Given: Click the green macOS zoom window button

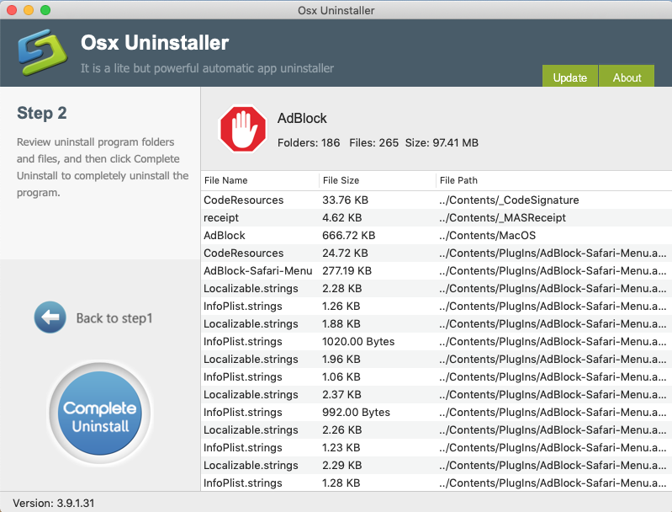Looking at the screenshot, I should tap(45, 10).
